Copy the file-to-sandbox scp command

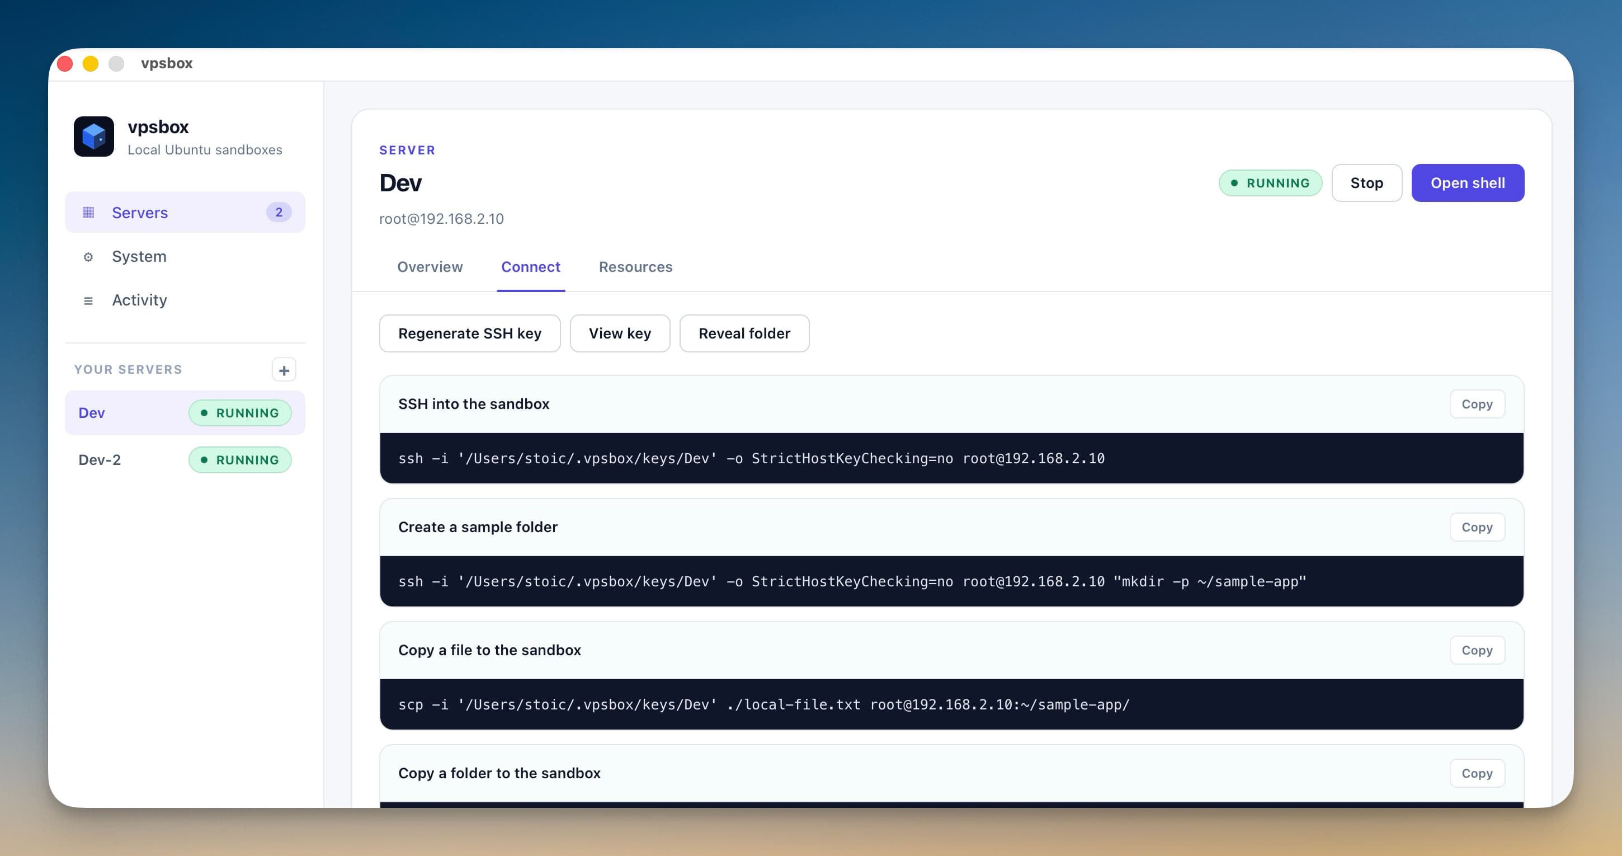pyautogui.click(x=1477, y=650)
